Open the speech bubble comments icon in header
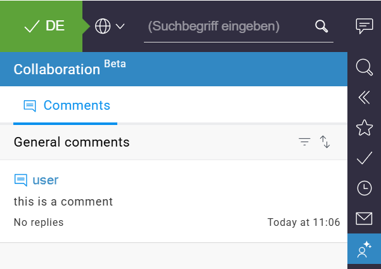 [x=365, y=26]
